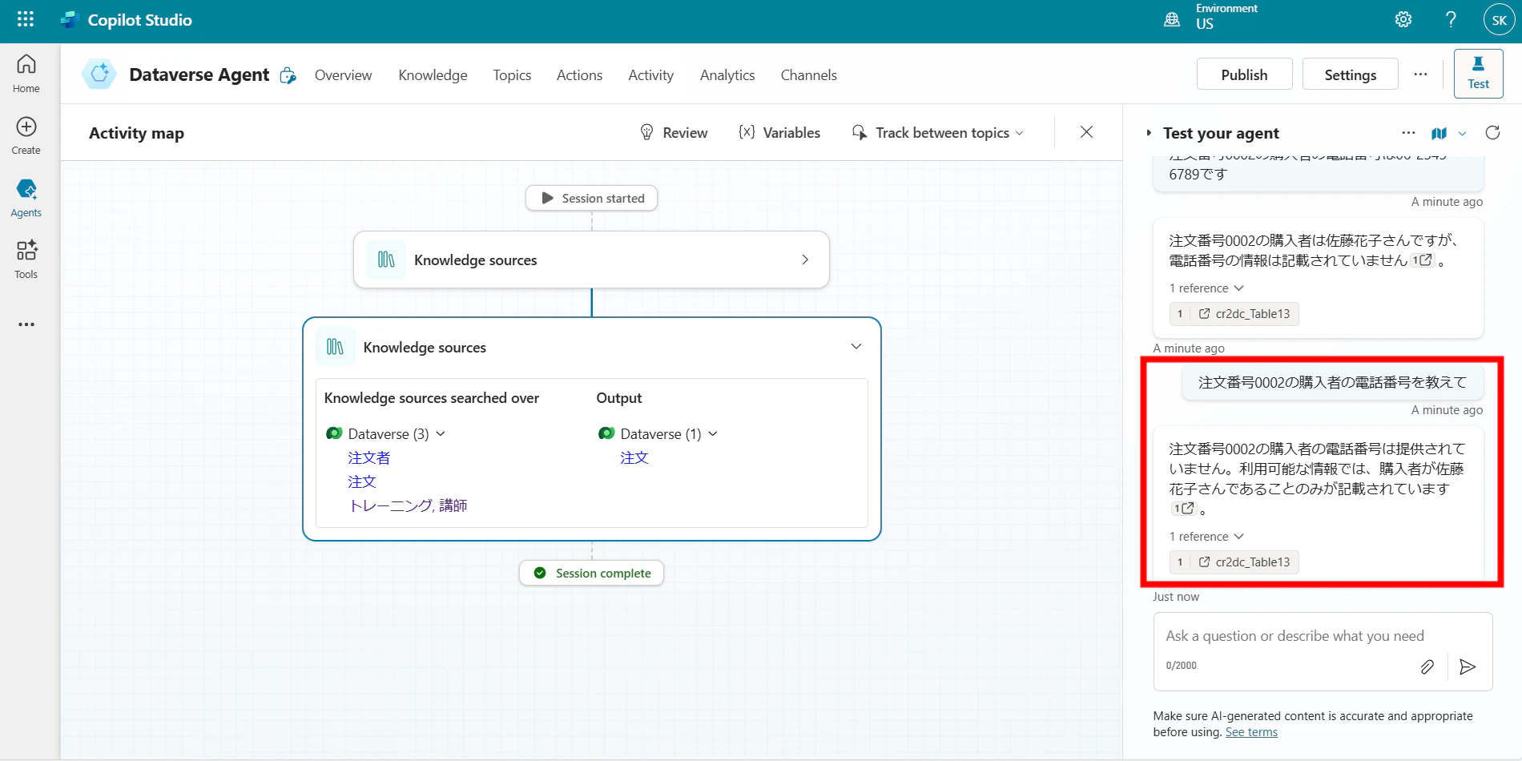Switch to the Activity tab
The image size is (1522, 761).
click(650, 75)
